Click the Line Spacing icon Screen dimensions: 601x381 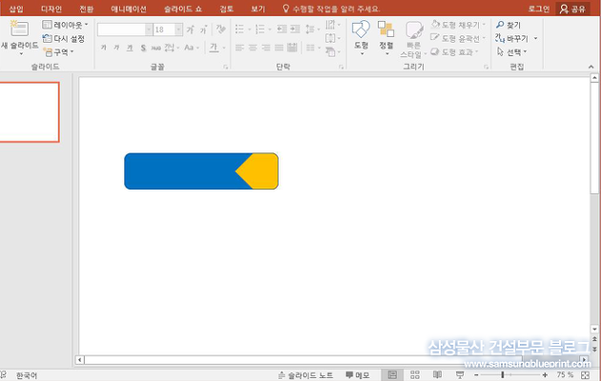(310, 30)
